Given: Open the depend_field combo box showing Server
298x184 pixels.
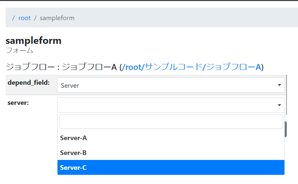Looking at the screenshot, I should coord(171,85).
